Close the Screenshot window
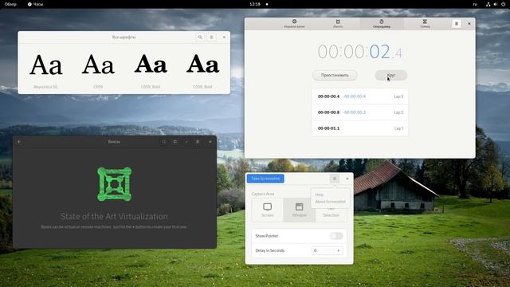Screen dimensions: 510x287 point(347,179)
